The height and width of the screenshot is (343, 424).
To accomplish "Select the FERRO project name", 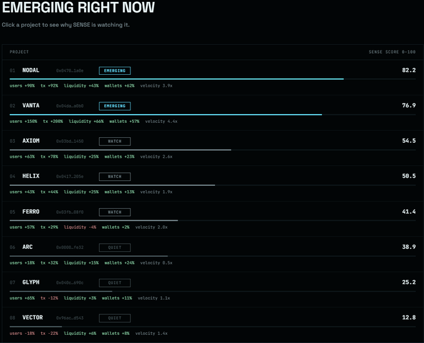I will [31, 212].
